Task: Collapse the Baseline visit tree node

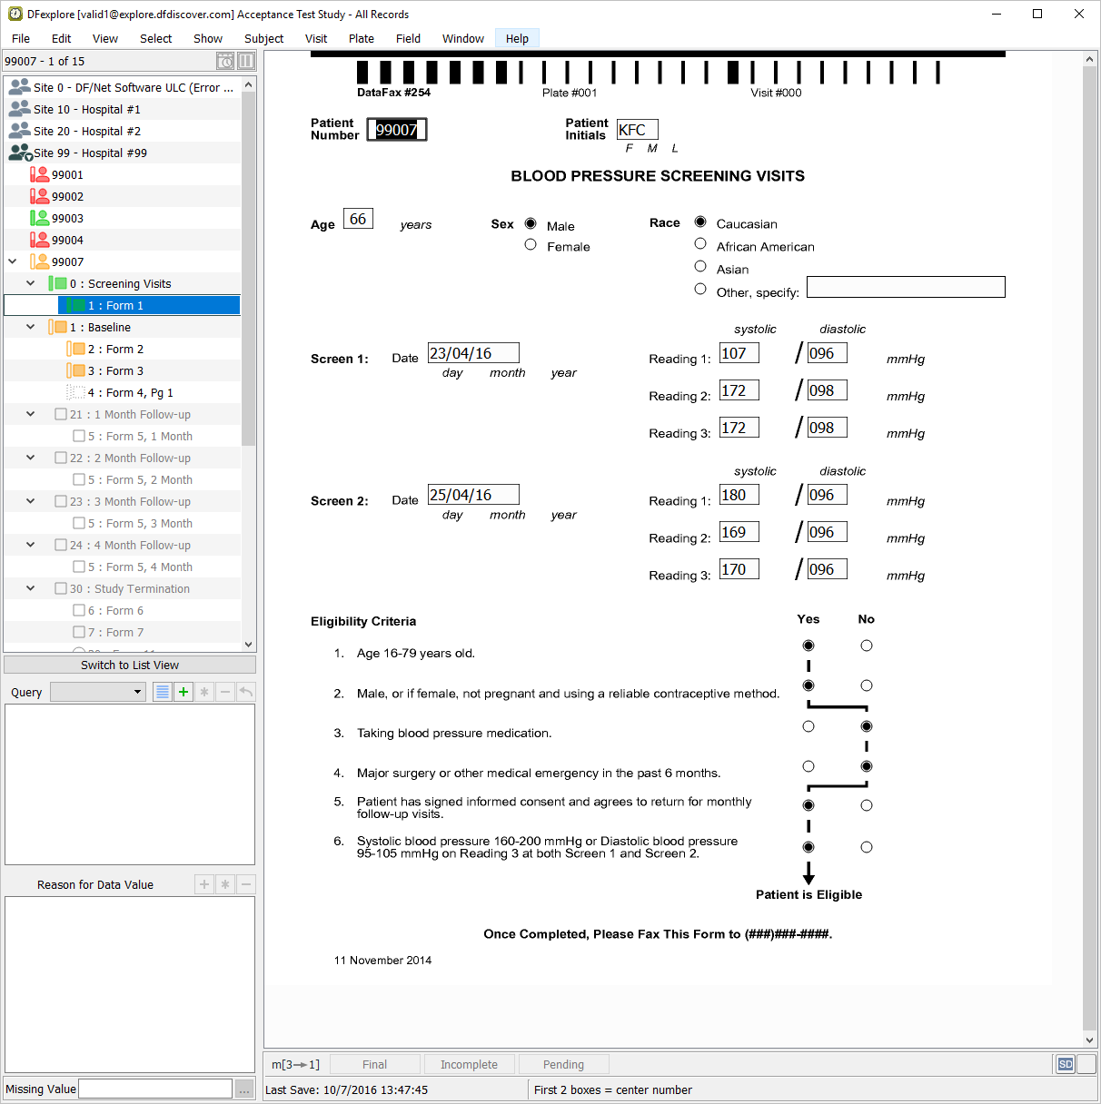Action: click(x=31, y=327)
